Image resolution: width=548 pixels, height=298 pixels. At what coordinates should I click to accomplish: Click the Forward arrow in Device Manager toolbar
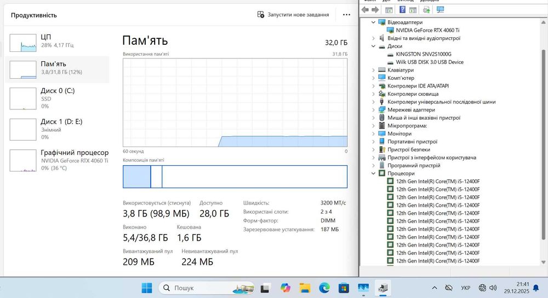(375, 10)
